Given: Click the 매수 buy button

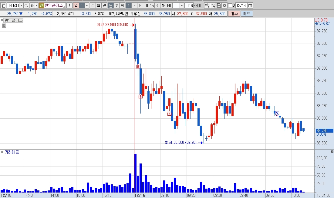Looking at the screenshot, I should (x=234, y=14).
